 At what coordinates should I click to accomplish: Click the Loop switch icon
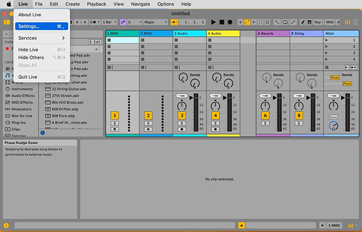pos(285,22)
